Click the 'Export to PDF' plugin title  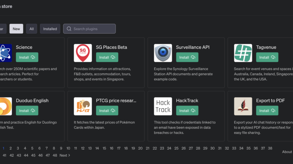(271, 101)
